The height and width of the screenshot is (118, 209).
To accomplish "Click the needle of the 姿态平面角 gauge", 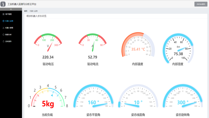I will pos(100,105).
